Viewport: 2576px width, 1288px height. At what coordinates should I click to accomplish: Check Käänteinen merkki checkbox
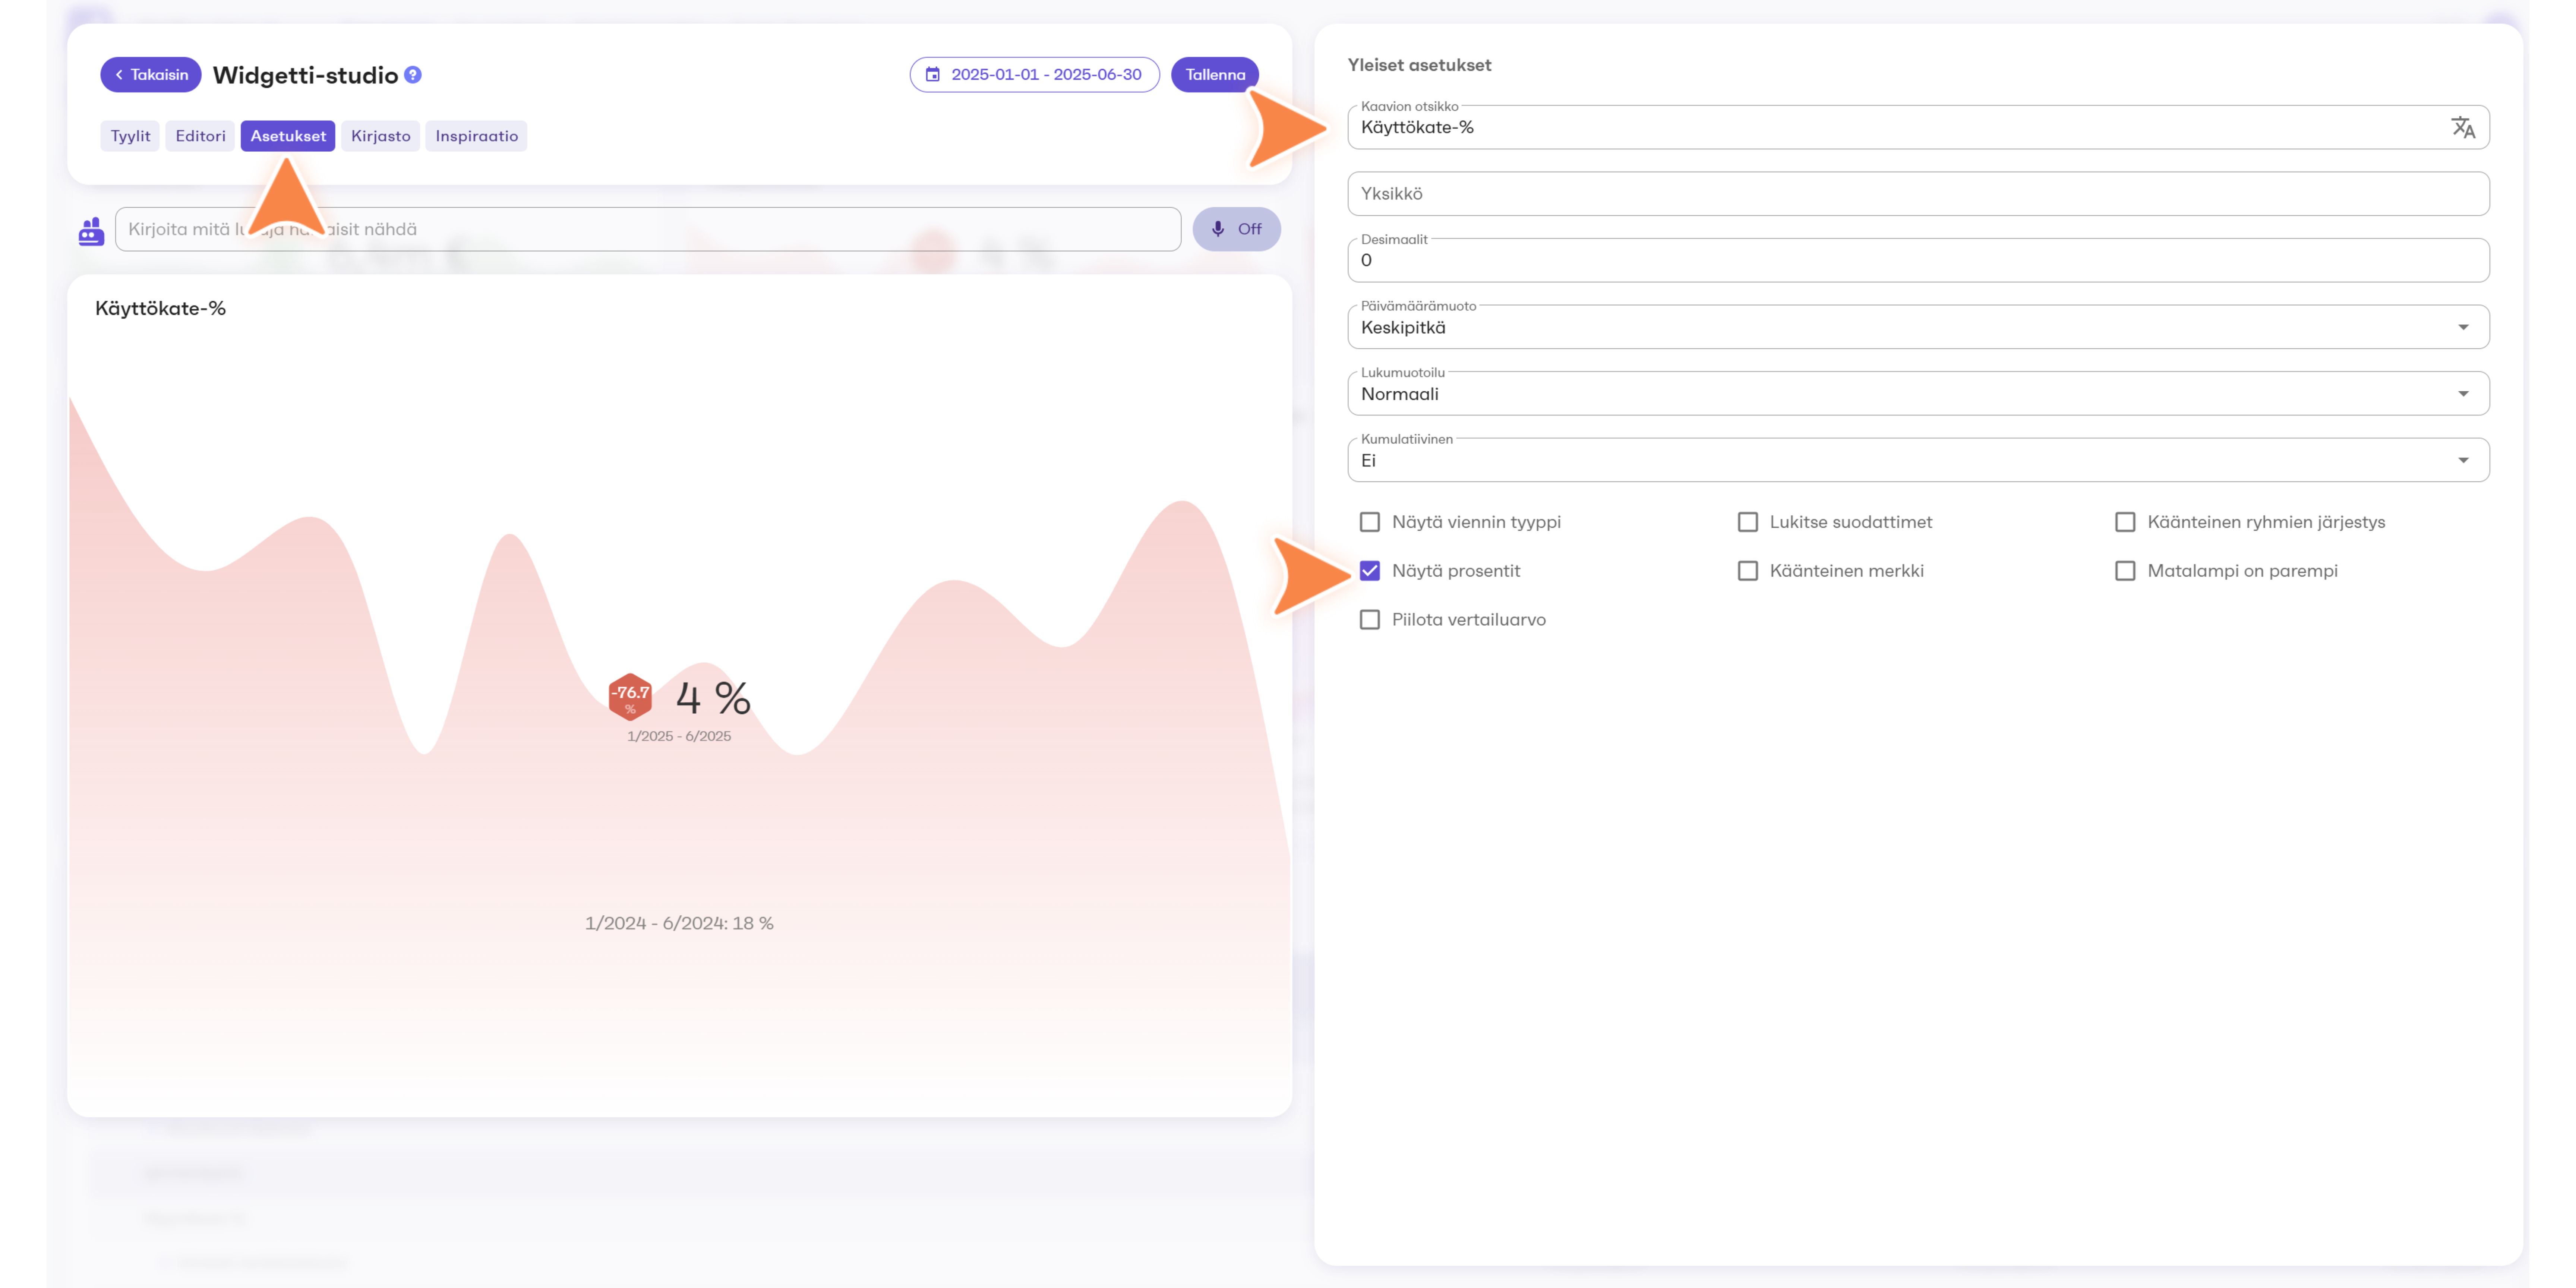(x=1747, y=571)
